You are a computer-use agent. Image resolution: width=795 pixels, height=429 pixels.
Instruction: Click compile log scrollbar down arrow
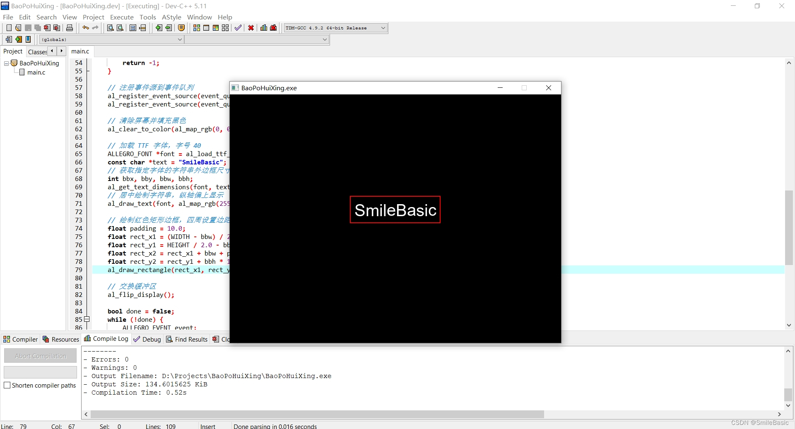pos(788,406)
